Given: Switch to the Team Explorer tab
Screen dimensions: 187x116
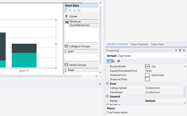Looking at the screenshot, I should [139, 44].
